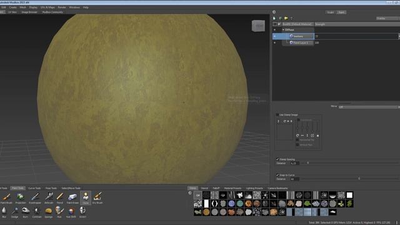Toggle the Horizontal Flip checkbox
Image resolution: width=400 pixels, height=225 pixels.
point(297,140)
